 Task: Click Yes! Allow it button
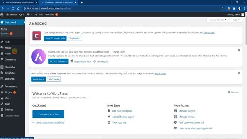39,79
